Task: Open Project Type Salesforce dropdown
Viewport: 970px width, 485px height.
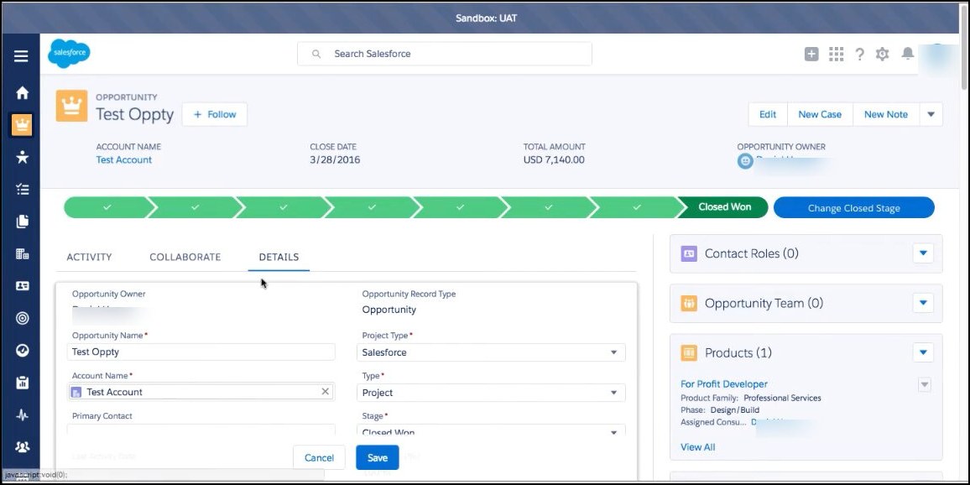Action: coord(491,352)
